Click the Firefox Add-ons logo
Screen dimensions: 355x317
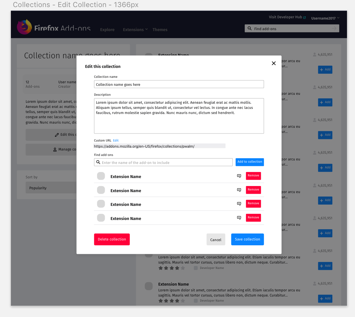tap(24, 27)
